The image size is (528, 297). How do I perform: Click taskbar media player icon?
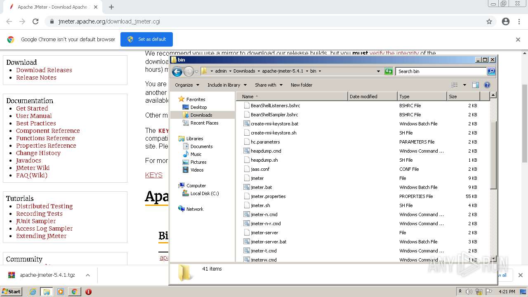click(x=61, y=292)
